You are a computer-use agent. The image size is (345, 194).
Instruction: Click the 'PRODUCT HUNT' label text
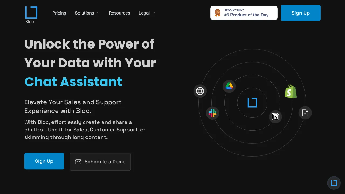[234, 10]
